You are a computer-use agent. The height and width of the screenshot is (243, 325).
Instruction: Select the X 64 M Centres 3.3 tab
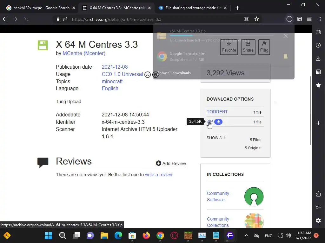(x=117, y=8)
